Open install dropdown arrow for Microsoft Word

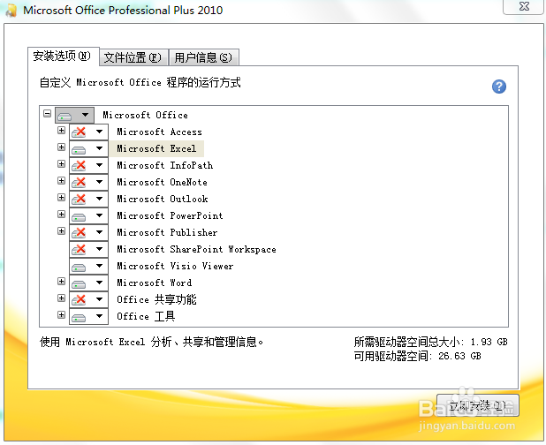99,283
